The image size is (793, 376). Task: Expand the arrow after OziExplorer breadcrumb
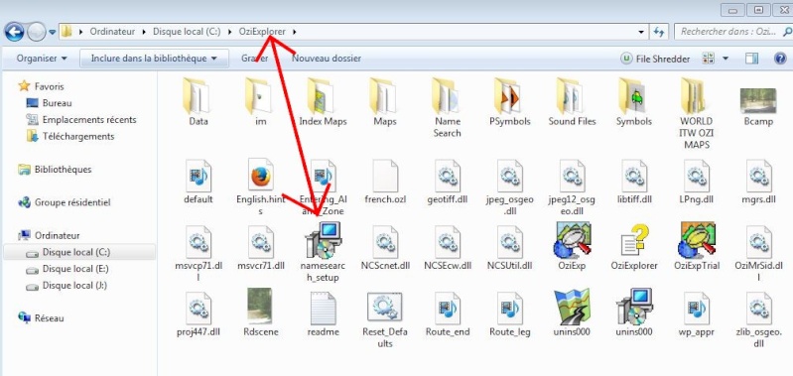[295, 32]
